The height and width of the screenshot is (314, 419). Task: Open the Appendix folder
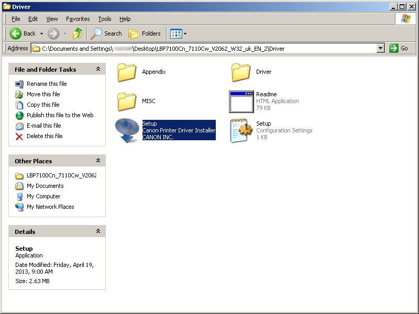[x=127, y=72]
